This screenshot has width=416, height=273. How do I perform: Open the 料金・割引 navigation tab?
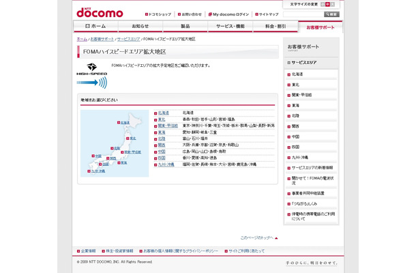click(276, 27)
